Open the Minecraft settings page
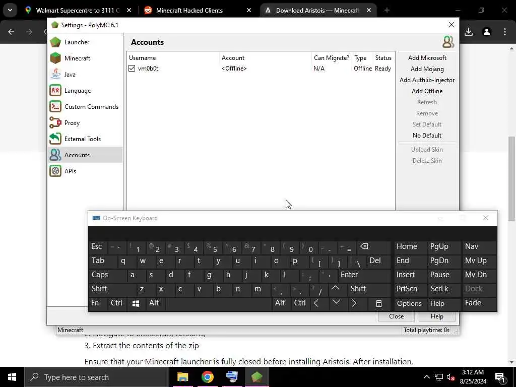The width and height of the screenshot is (516, 387). coord(85,58)
